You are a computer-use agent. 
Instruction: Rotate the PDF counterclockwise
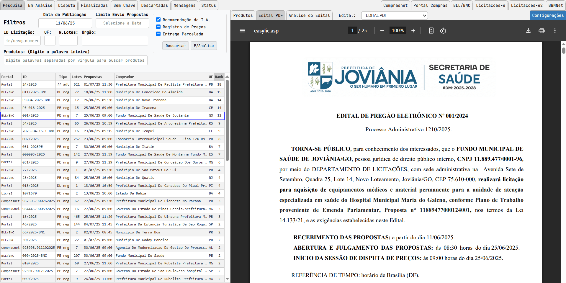pyautogui.click(x=443, y=31)
